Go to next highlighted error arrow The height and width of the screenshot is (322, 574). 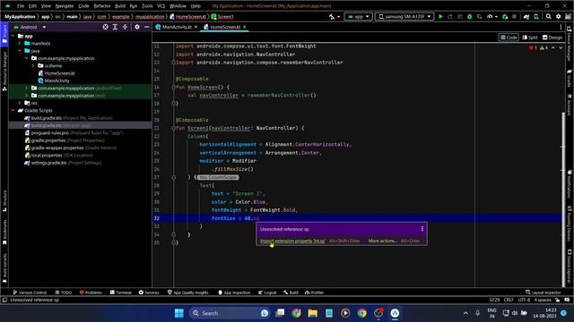[561, 47]
